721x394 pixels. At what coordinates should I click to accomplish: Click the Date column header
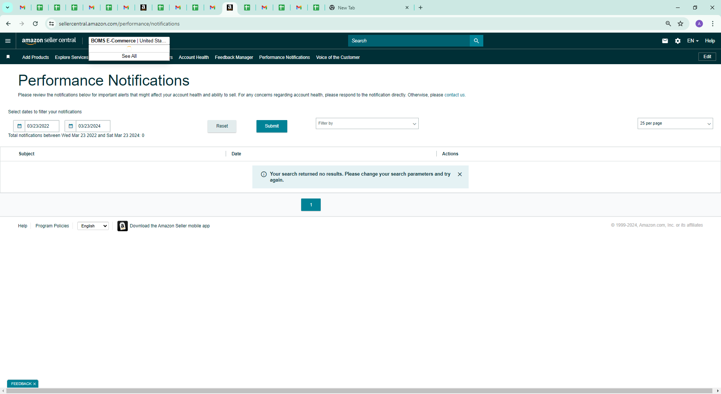[236, 154]
